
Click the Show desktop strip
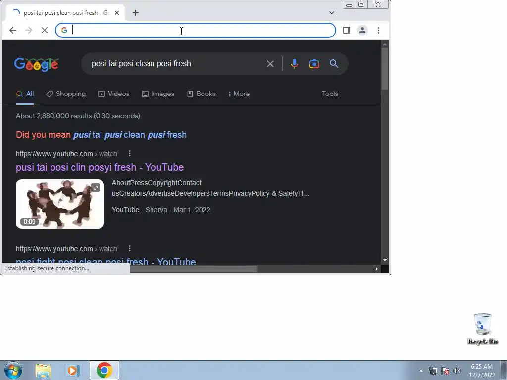[504, 370]
